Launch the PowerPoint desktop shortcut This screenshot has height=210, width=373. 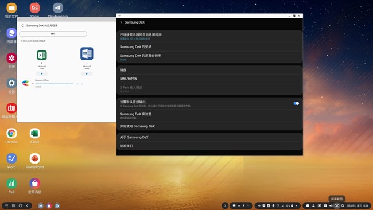click(x=35, y=158)
